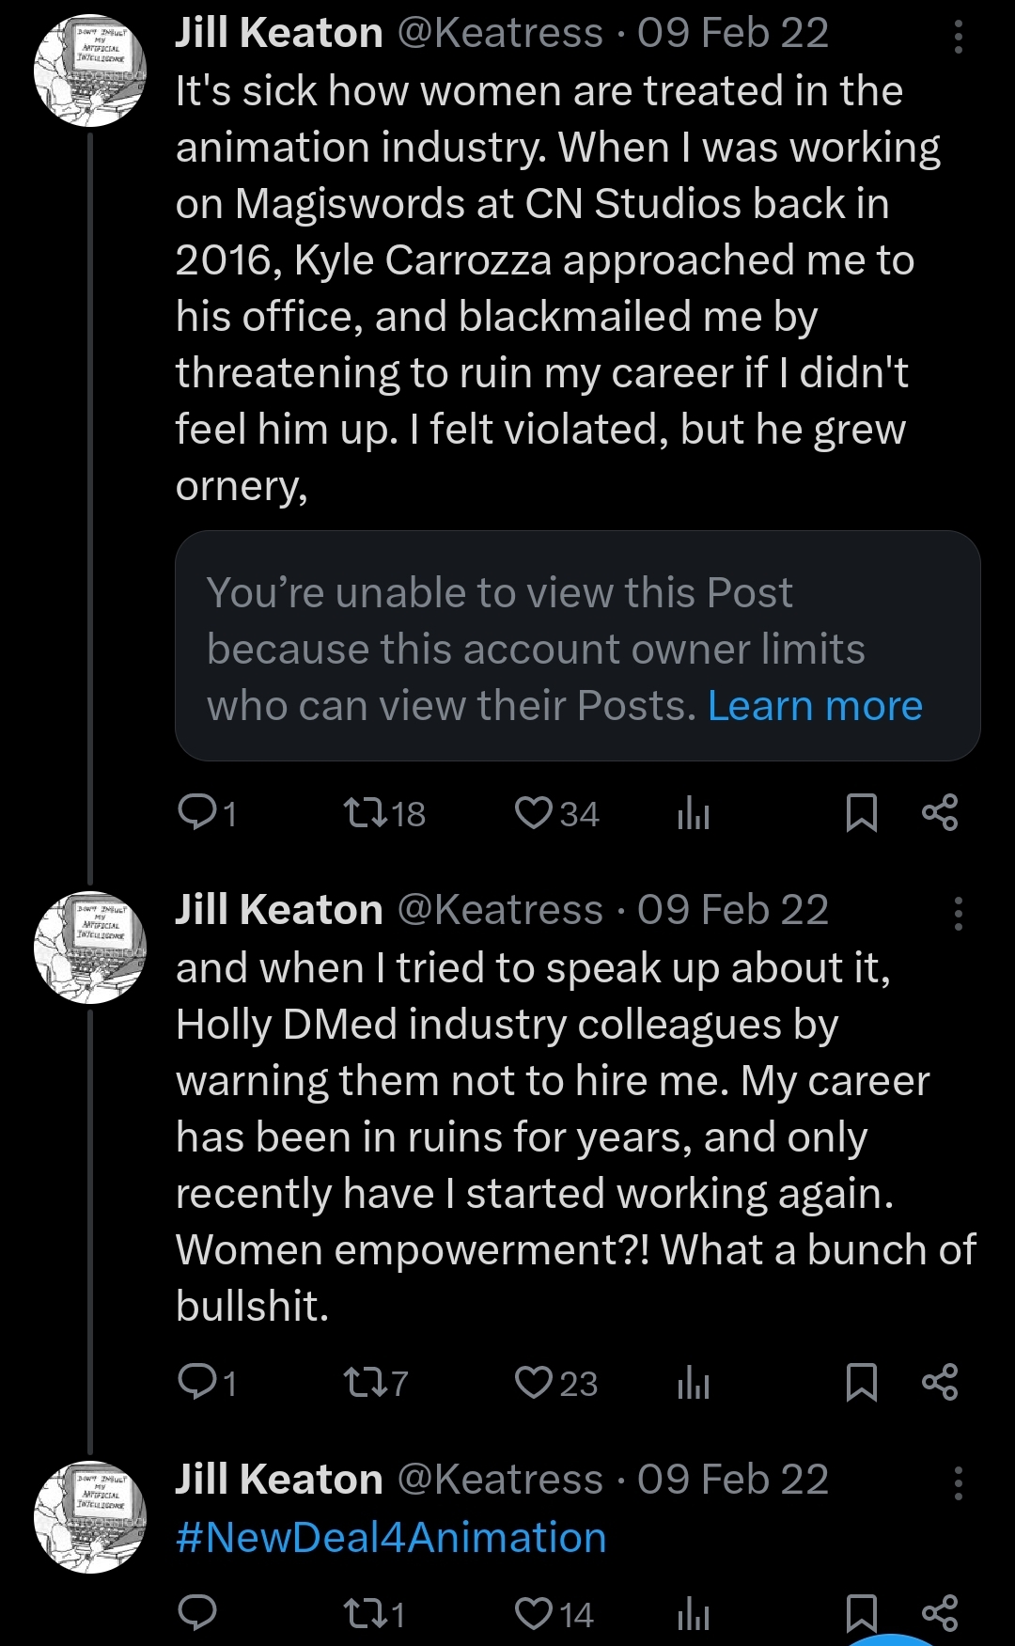
Task: Reply to the #NewDeal4Animation post
Action: pos(197,1613)
